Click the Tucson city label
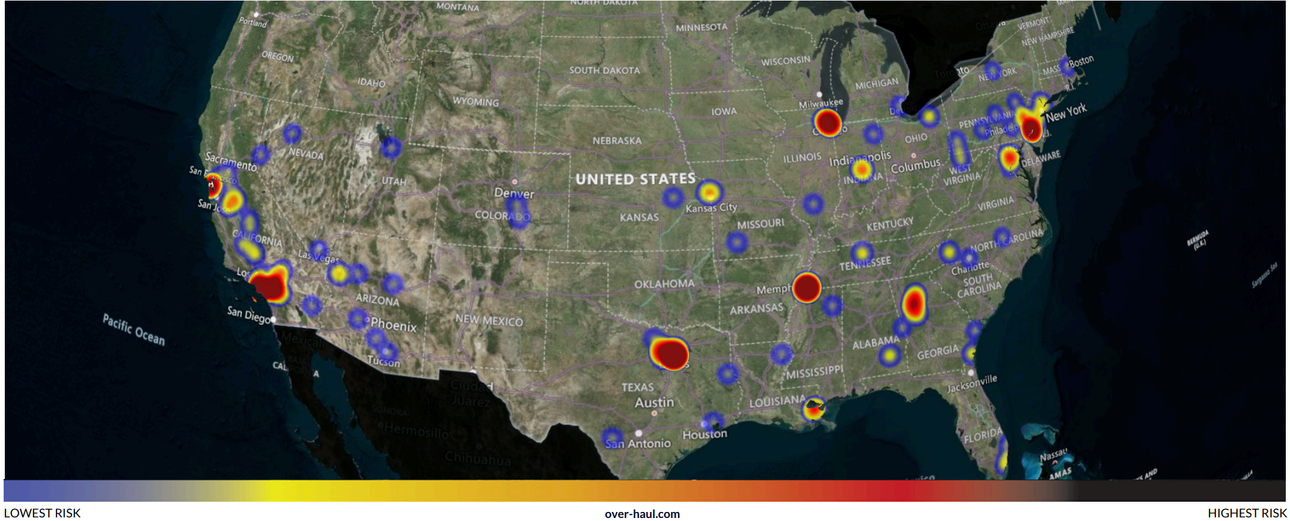 tap(384, 361)
